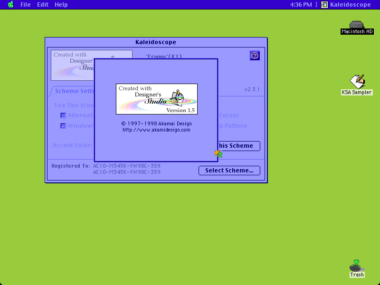380x285 pixels.
Task: Click the help question mark icon
Action: click(255, 56)
